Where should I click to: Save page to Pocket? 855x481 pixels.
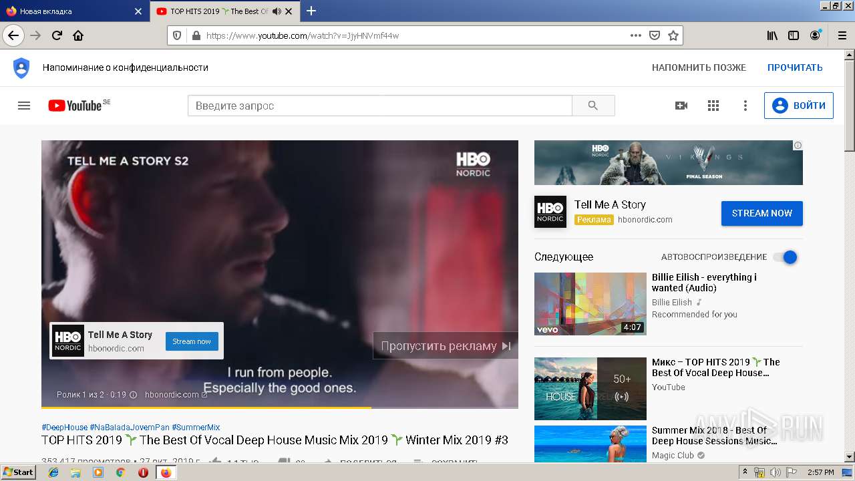click(x=655, y=35)
